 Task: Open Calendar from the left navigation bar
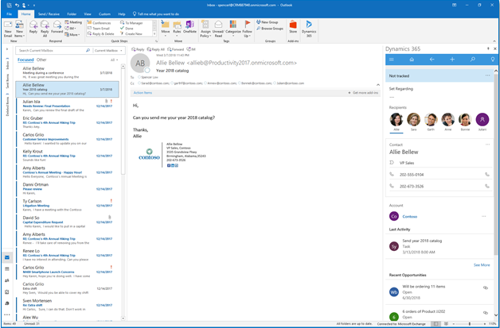click(7, 269)
